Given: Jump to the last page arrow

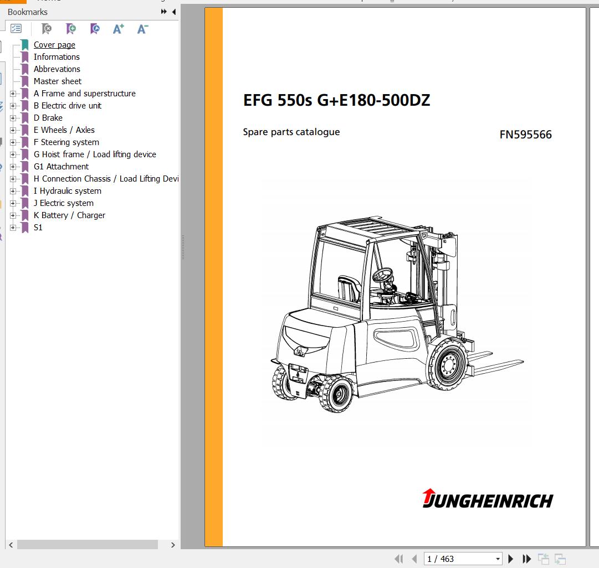Looking at the screenshot, I should click(527, 559).
